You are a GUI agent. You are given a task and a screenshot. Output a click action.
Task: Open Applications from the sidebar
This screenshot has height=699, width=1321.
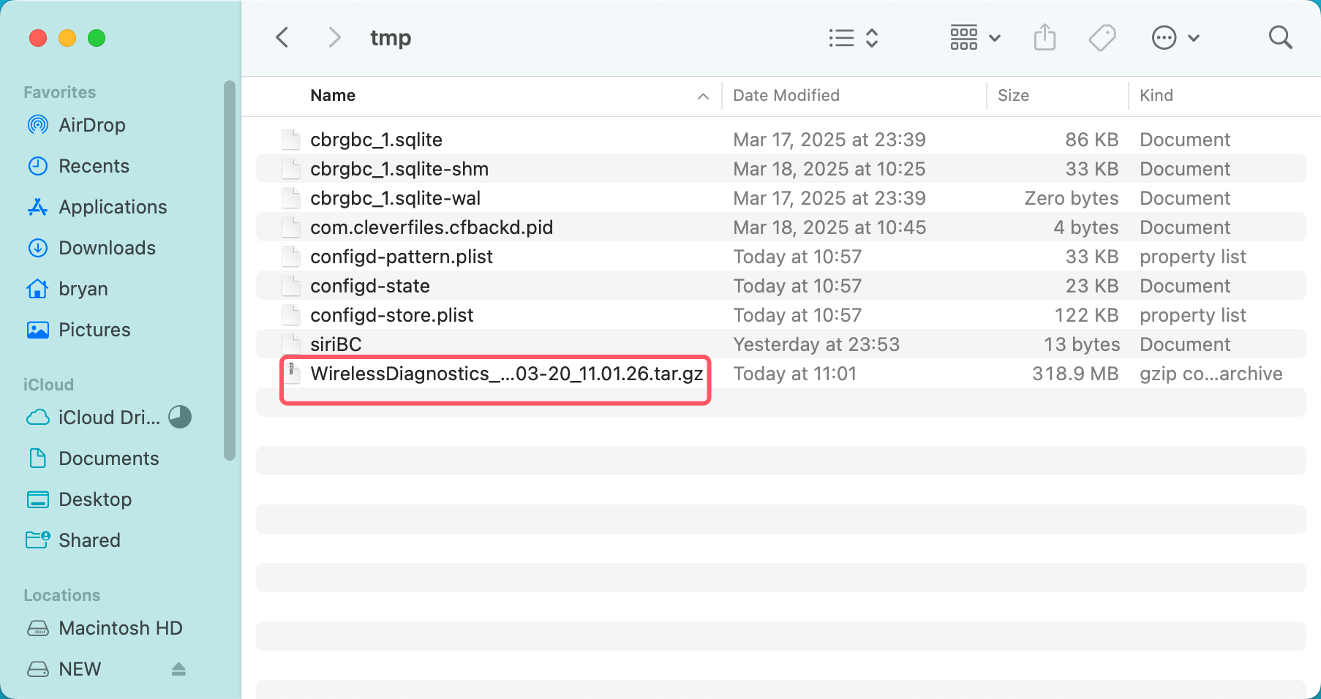pos(112,207)
